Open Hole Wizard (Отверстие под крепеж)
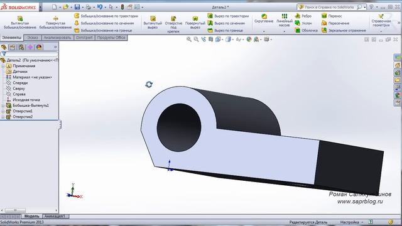Screen dimensions: 402x226 173,24
